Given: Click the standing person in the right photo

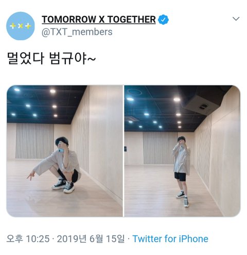Looking at the screenshot, I should pos(182,171).
